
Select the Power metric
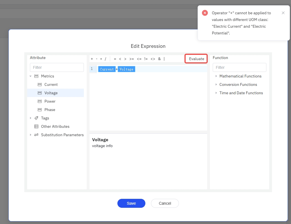[x=50, y=101]
